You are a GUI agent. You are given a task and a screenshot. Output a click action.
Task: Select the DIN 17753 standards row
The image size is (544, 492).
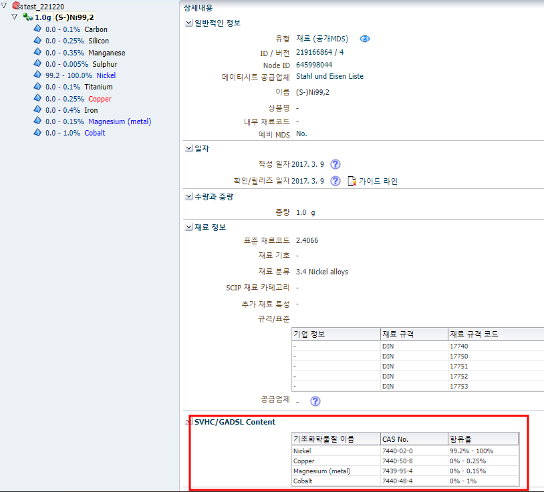click(x=418, y=386)
